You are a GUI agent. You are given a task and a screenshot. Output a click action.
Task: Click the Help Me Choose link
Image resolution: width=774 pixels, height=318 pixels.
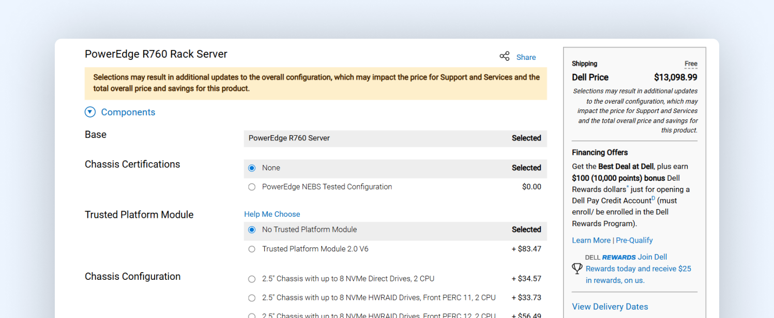[272, 214]
